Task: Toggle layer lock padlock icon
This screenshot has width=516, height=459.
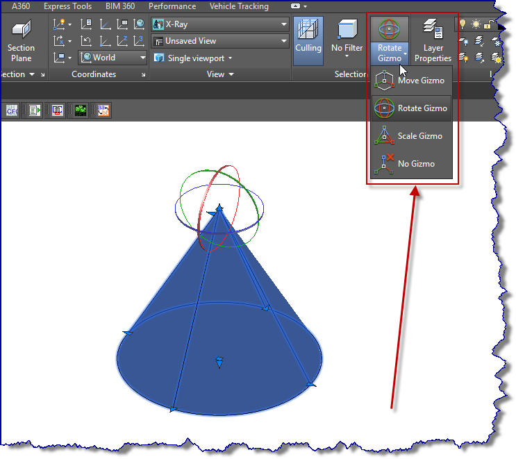Action: pyautogui.click(x=489, y=24)
